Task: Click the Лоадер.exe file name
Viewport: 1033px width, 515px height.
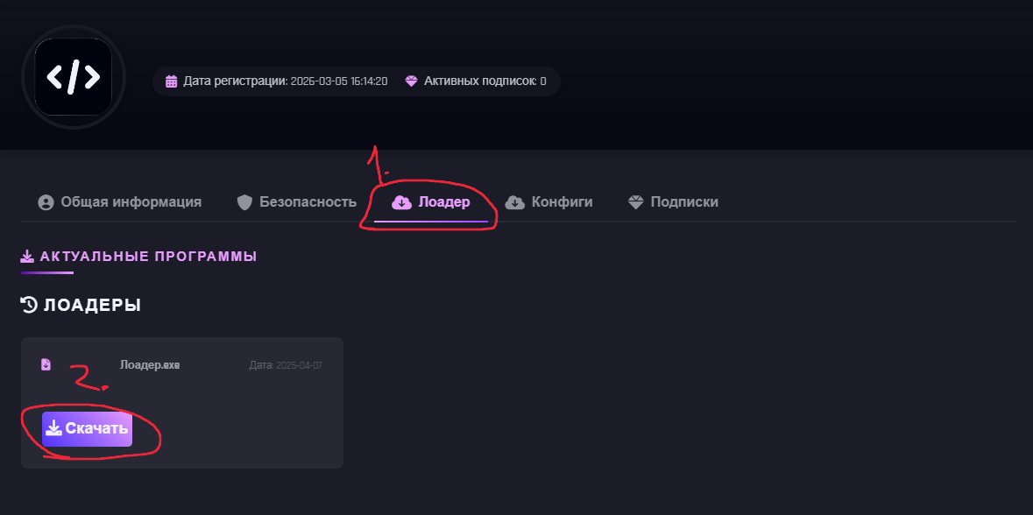Action: coord(150,364)
